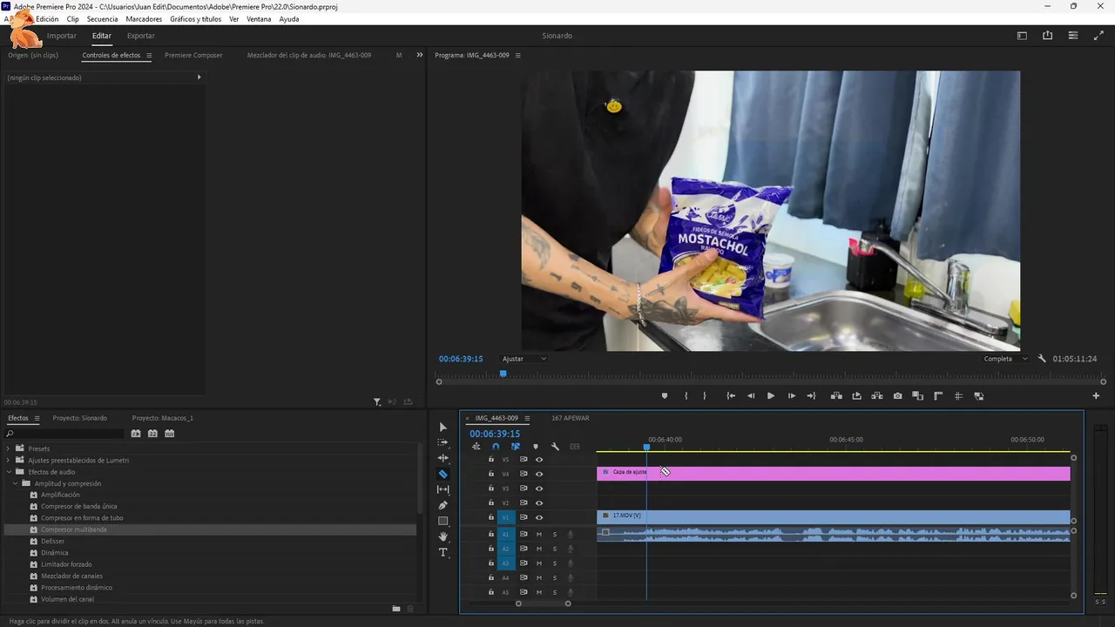Click the effects search field
The width and height of the screenshot is (1115, 627).
64,433
